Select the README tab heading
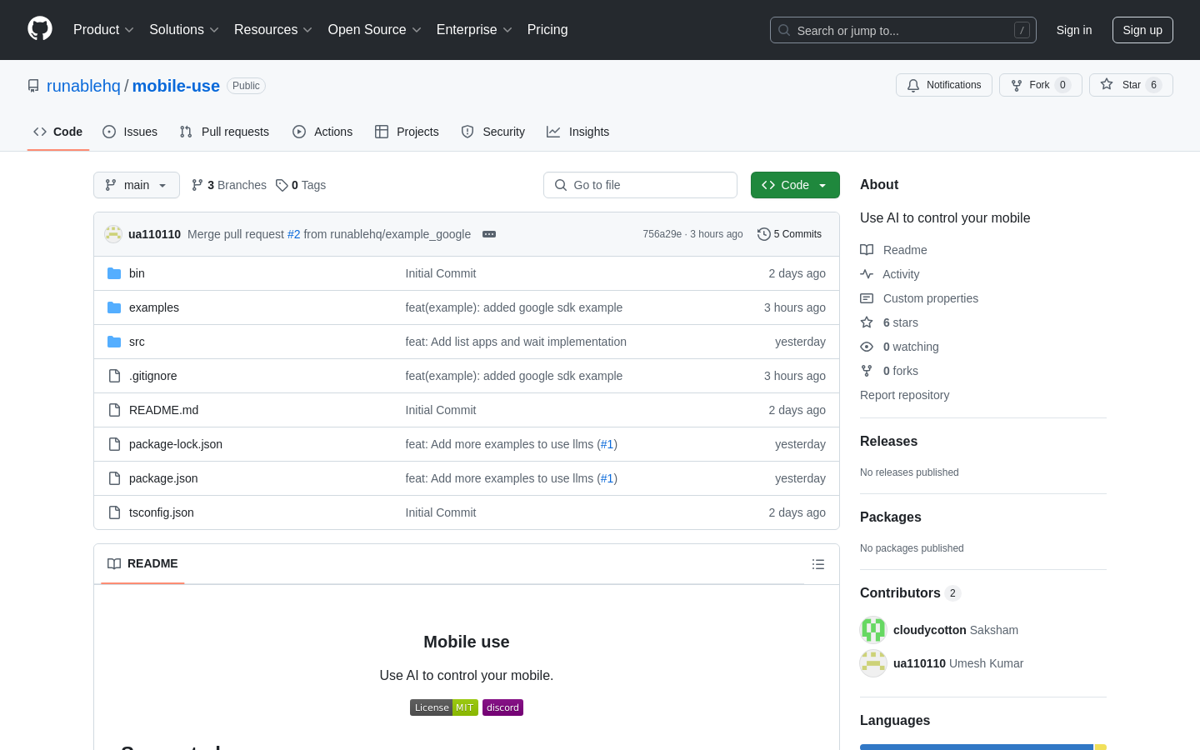 pyautogui.click(x=142, y=564)
